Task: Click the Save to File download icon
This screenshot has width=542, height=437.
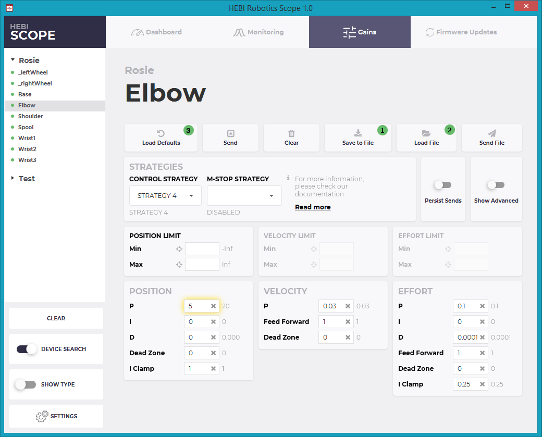Action: (x=358, y=133)
